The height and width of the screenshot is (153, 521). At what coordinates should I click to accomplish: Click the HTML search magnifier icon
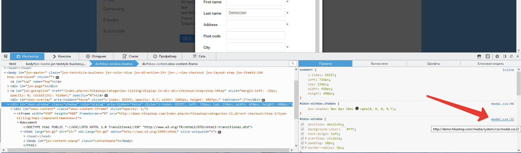click(293, 63)
